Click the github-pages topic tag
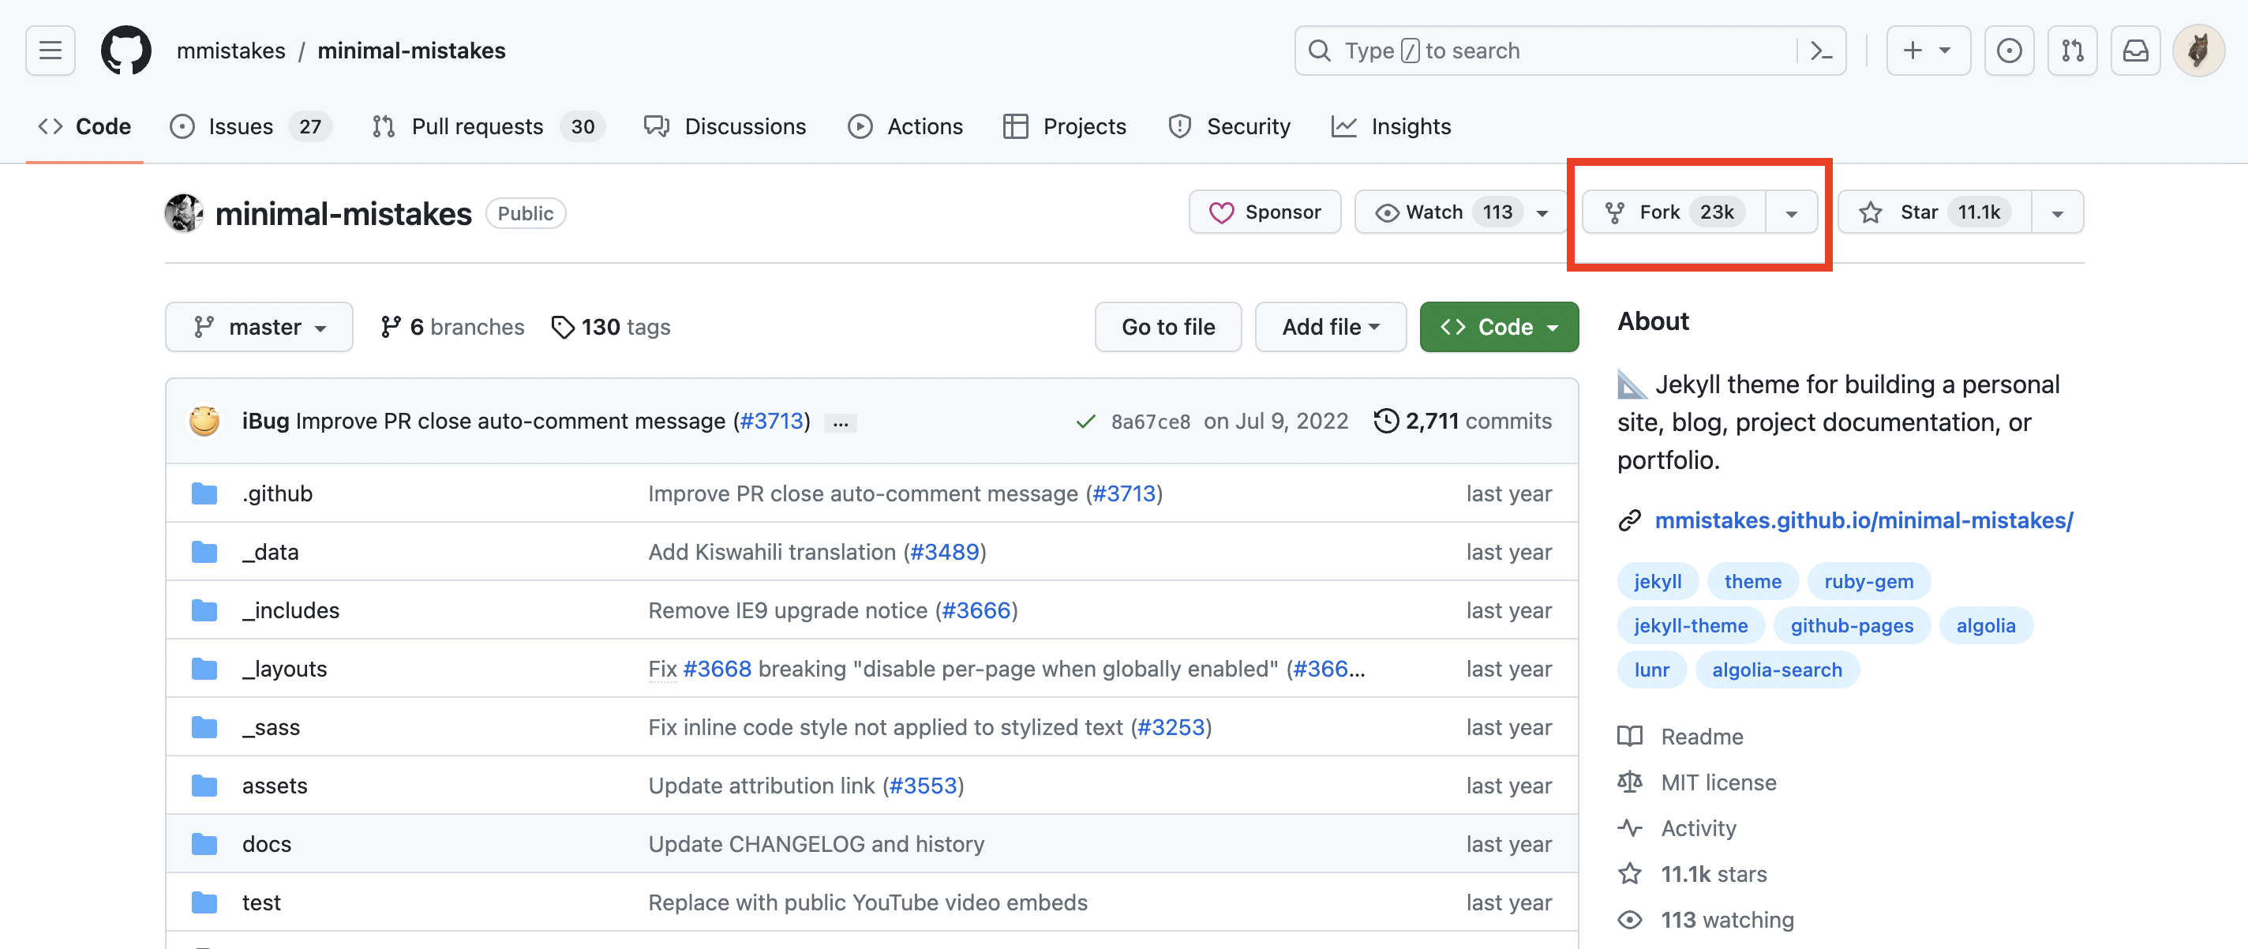The height and width of the screenshot is (949, 2248). (x=1852, y=626)
